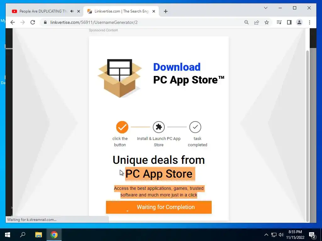Open the media controls icon in toolbar
Viewport: 322px width, 241px height.
point(279,22)
